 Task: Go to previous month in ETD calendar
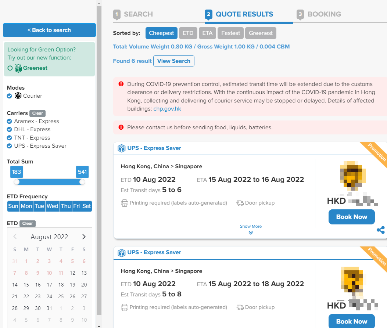(x=15, y=237)
